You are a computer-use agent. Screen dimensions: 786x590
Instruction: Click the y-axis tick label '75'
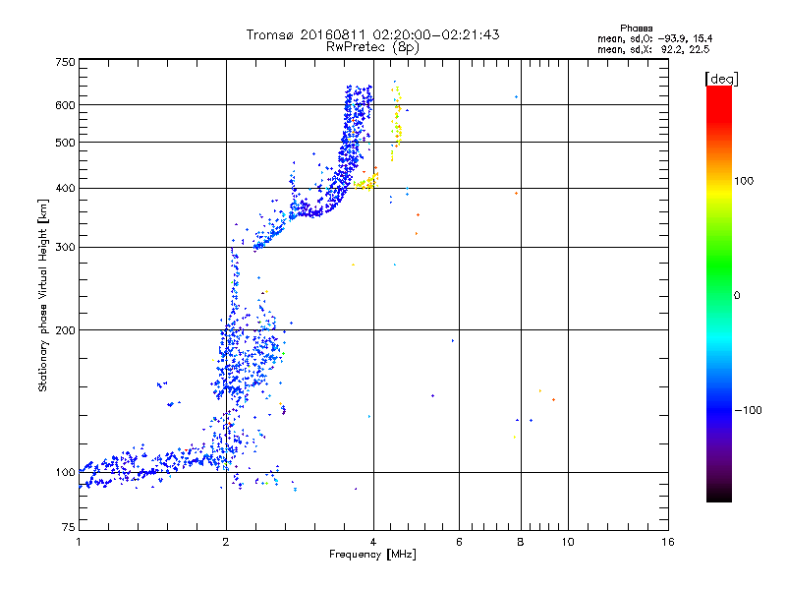coord(69,527)
